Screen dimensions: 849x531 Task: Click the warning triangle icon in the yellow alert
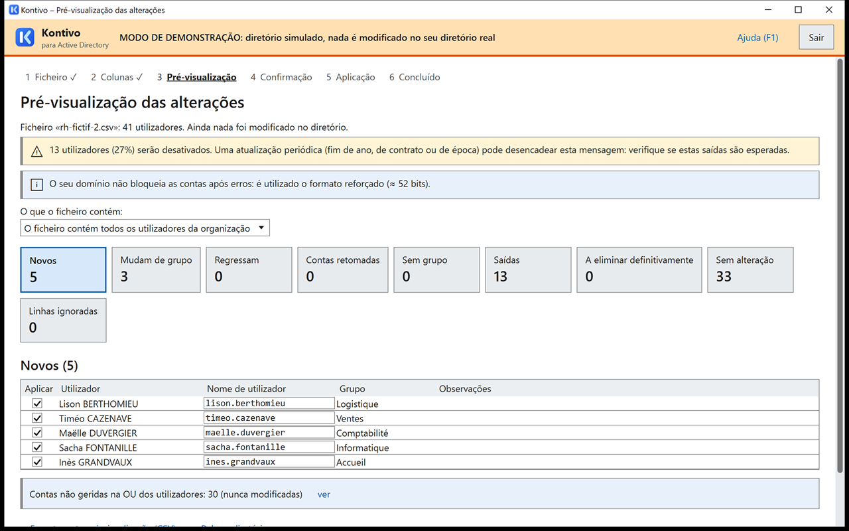click(x=37, y=151)
